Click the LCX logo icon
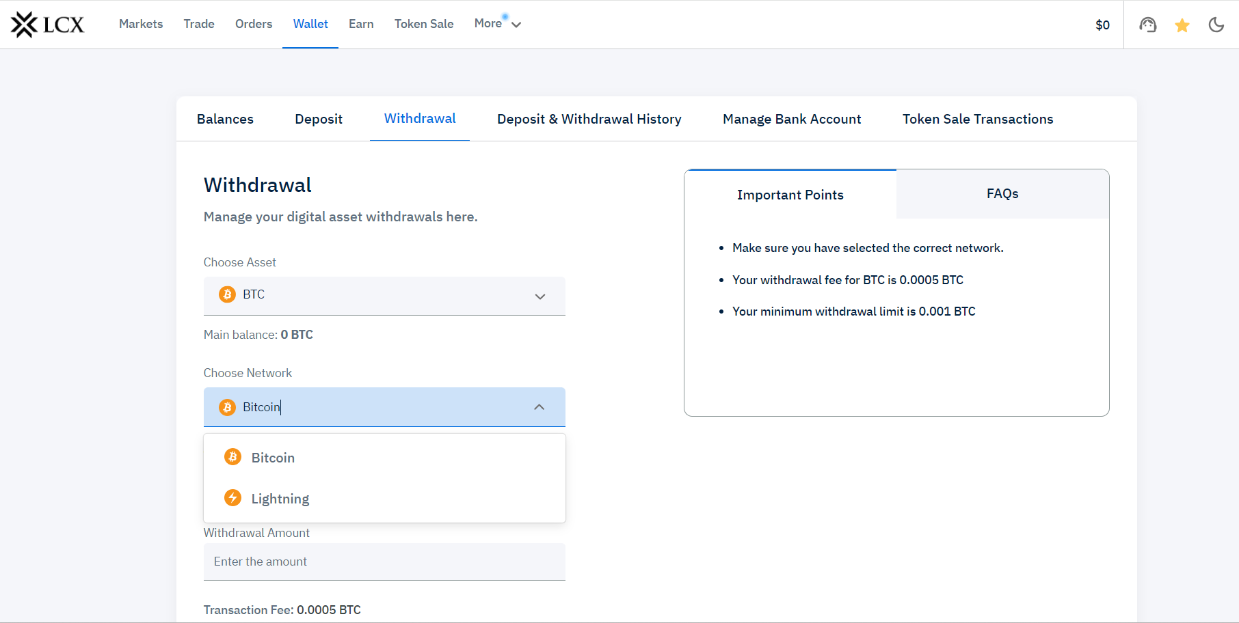Viewport: 1239px width, 623px height. [x=25, y=25]
